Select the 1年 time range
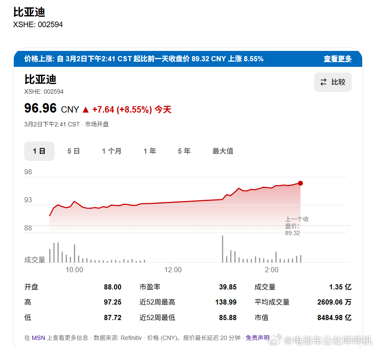This screenshot has height=349, width=376. coord(150,151)
